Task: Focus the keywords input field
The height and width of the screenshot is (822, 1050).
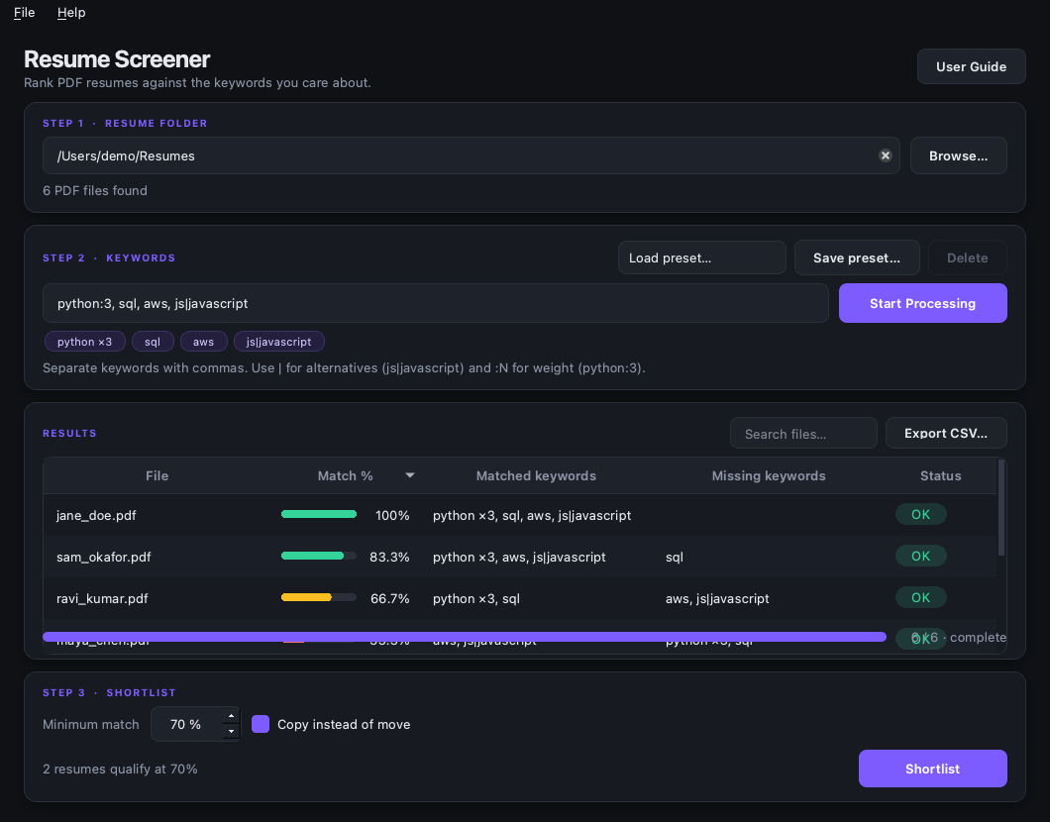Action: tap(435, 303)
